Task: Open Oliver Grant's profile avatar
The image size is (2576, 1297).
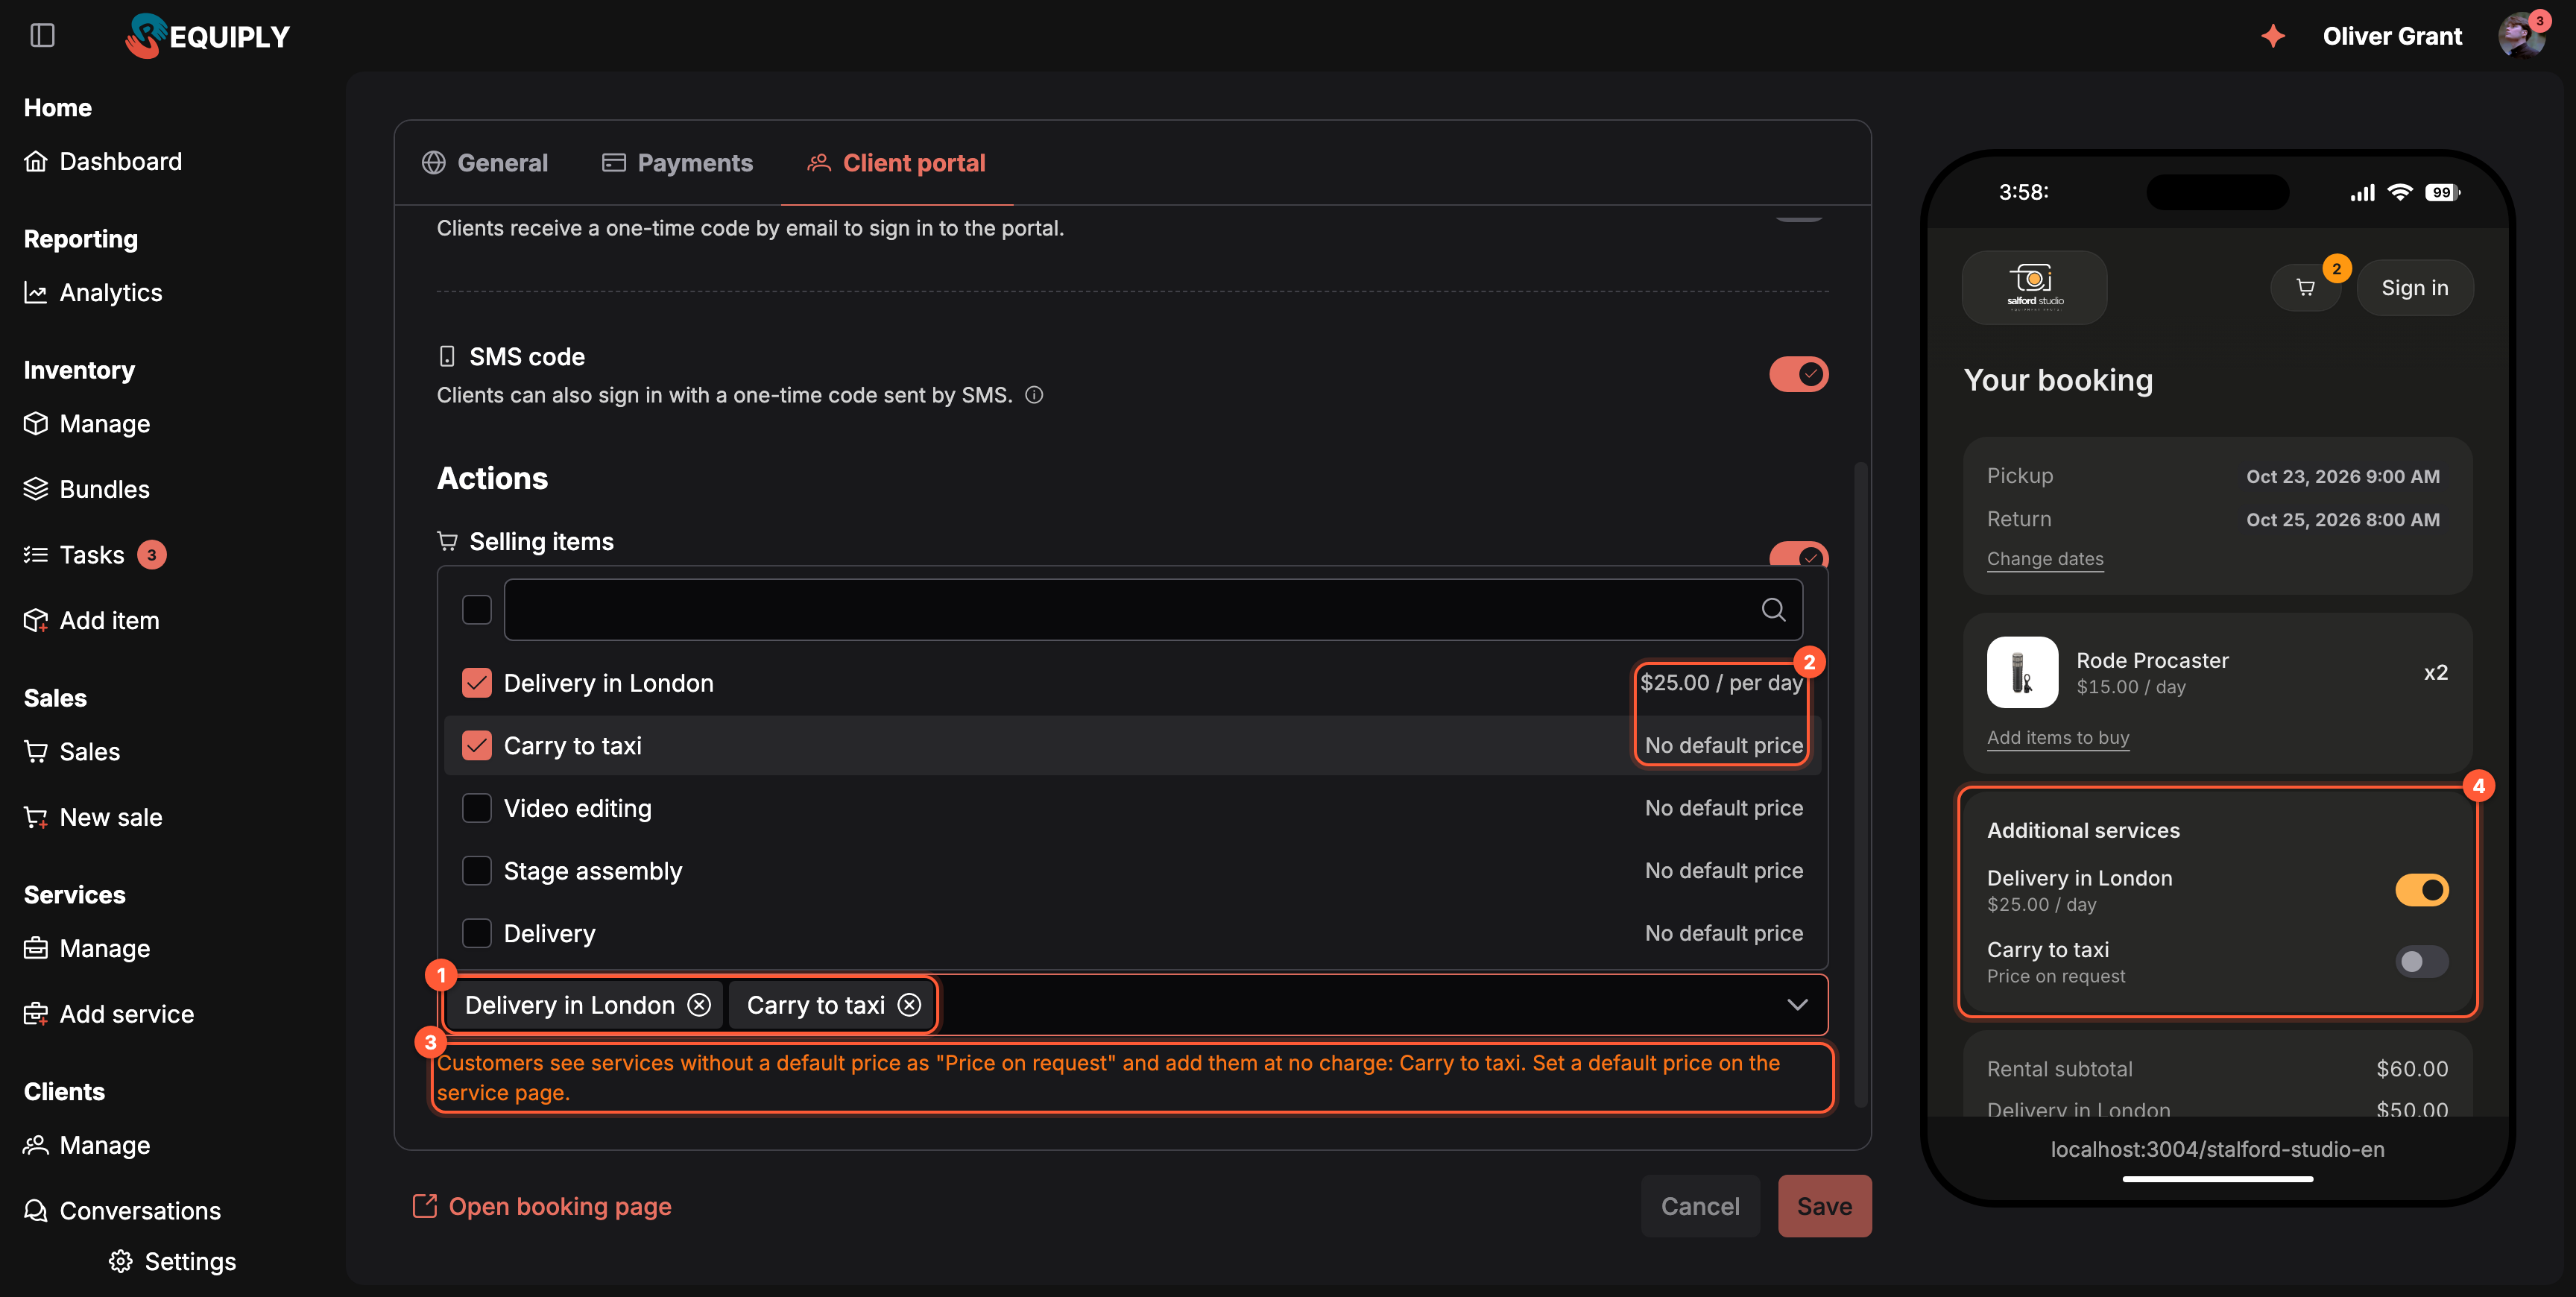Action: click(x=2521, y=36)
